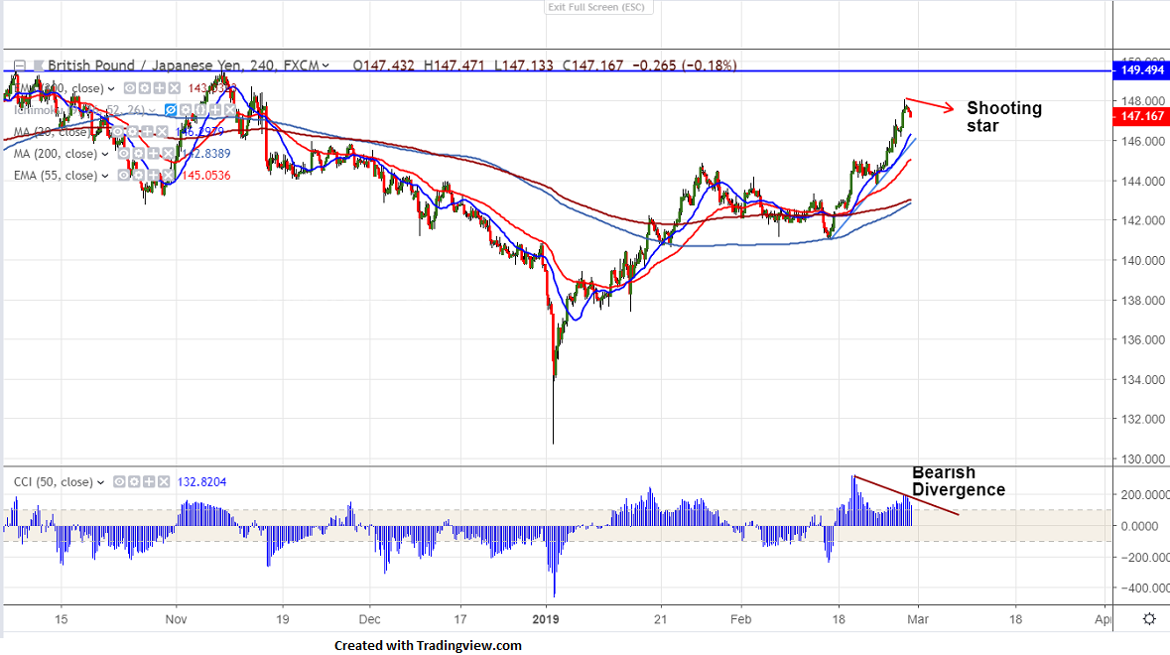The image size is (1170, 655).
Task: Toggle visibility of EMA (55, close)
Action: click(124, 176)
